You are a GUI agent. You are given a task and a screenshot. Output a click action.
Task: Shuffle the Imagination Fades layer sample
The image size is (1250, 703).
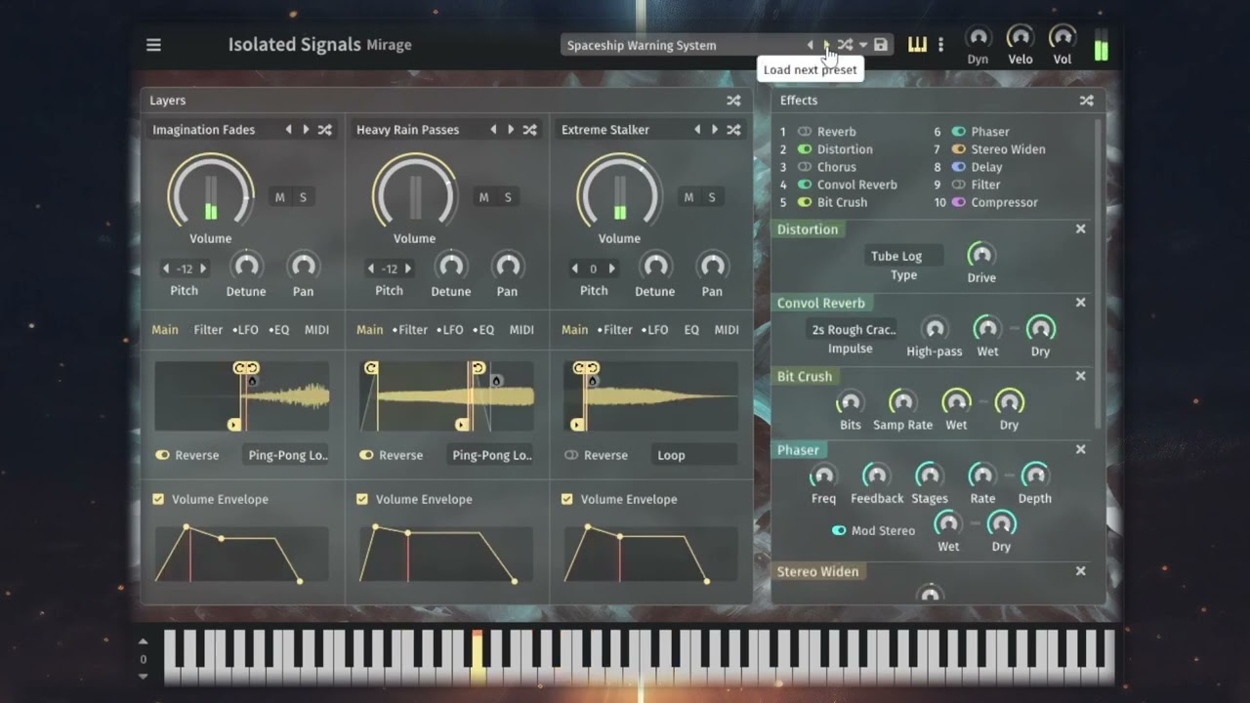324,130
